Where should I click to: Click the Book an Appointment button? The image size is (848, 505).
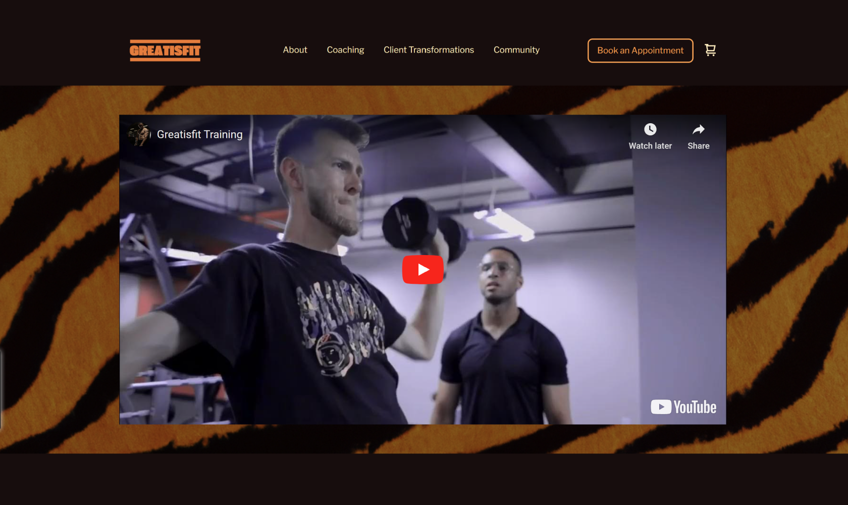click(x=640, y=50)
